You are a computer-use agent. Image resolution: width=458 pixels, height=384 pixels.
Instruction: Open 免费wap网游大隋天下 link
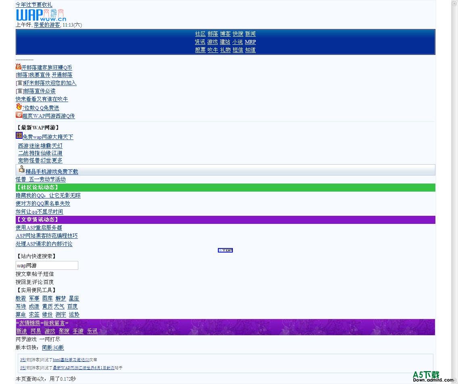[48, 137]
